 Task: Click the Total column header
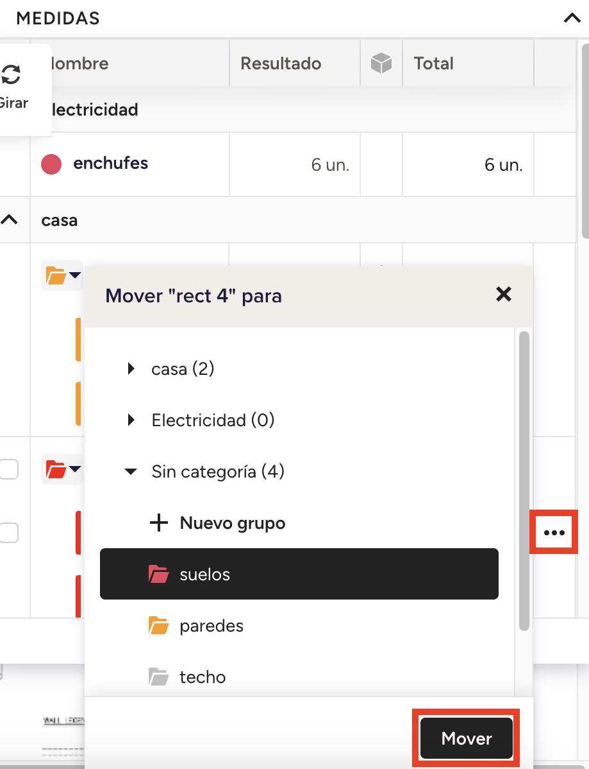click(434, 64)
